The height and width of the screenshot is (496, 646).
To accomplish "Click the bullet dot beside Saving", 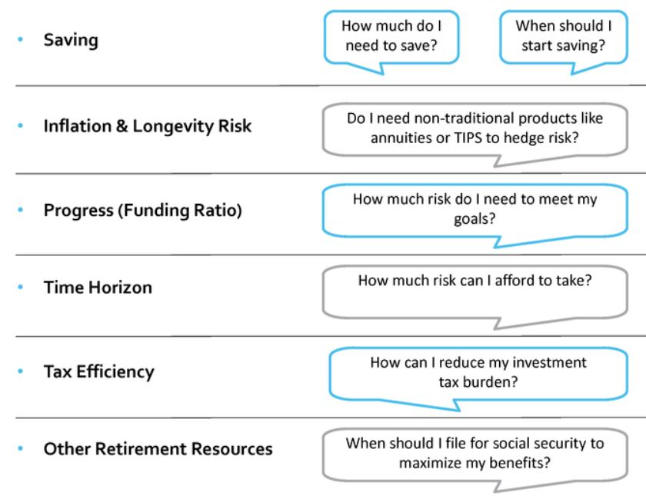I will point(20,42).
